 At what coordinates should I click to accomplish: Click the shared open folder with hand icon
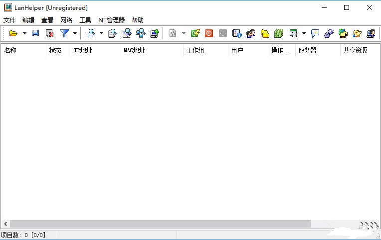pyautogui.click(x=357, y=33)
